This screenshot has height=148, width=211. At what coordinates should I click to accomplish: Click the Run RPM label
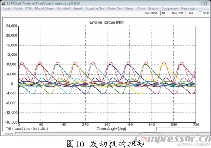[177, 13]
